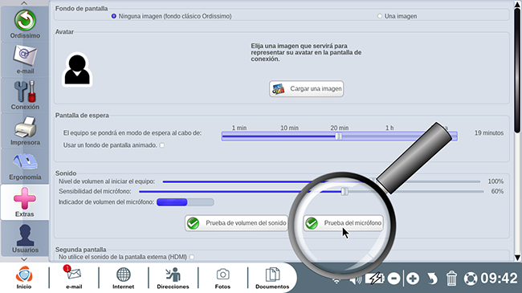Image resolution: width=522 pixels, height=293 pixels.
Task: Click Cargar una imagen button
Action: tap(306, 89)
